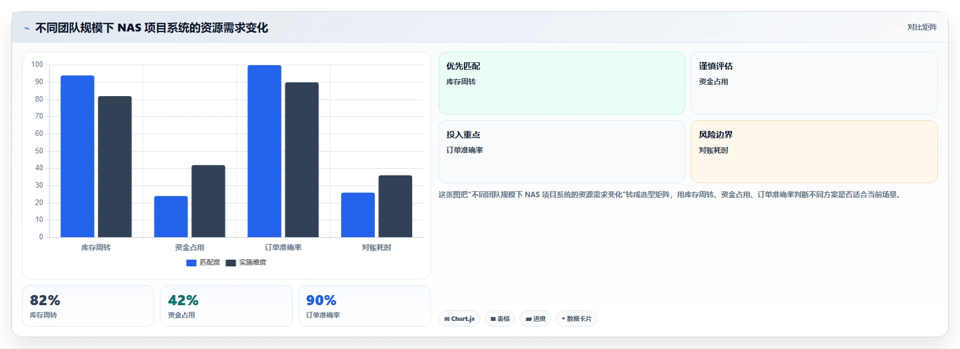Click the 50 tick on the y-axis

39,151
